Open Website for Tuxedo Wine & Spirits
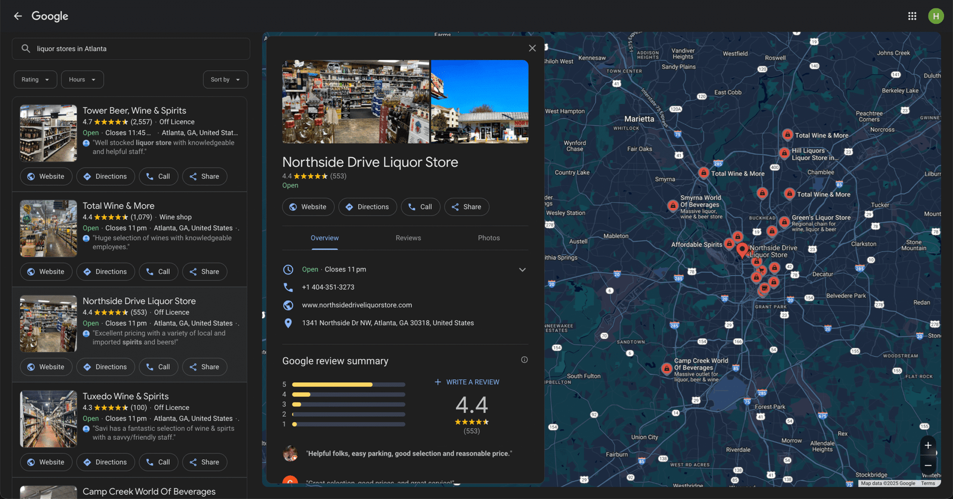953x499 pixels. click(x=46, y=462)
